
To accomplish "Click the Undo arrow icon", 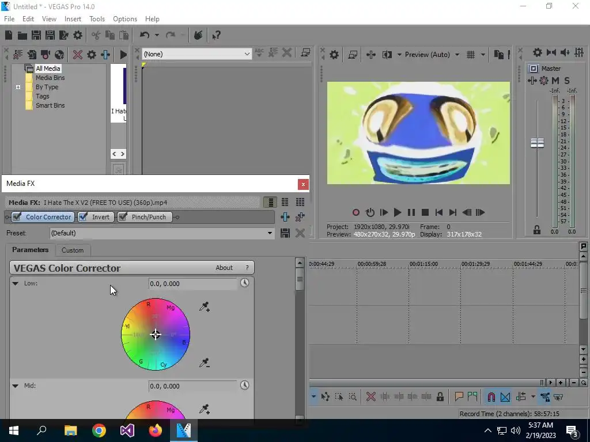I will tap(145, 35).
